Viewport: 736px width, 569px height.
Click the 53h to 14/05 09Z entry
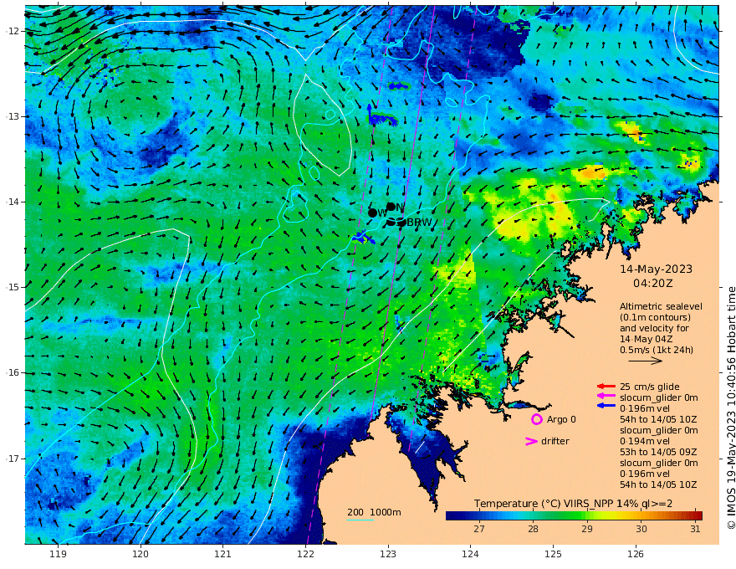[x=658, y=452]
